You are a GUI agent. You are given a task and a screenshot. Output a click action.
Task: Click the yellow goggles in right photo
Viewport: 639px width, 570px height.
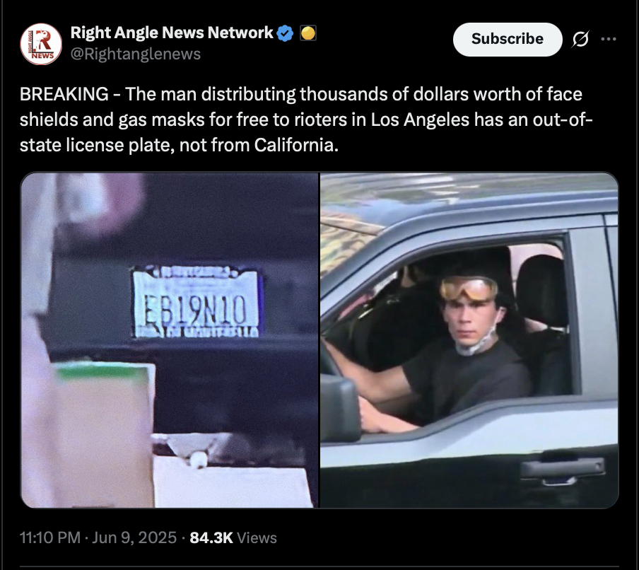(469, 288)
